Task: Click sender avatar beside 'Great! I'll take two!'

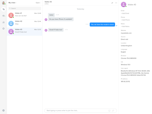Action: tap(46, 30)
